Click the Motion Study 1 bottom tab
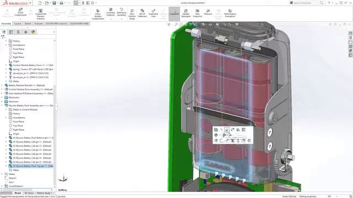Viewport: 353px width, 198px height. (44, 193)
